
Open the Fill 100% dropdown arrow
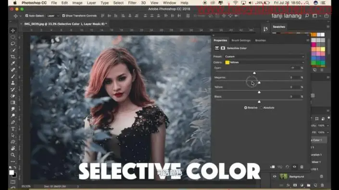pyautogui.click(x=328, y=132)
